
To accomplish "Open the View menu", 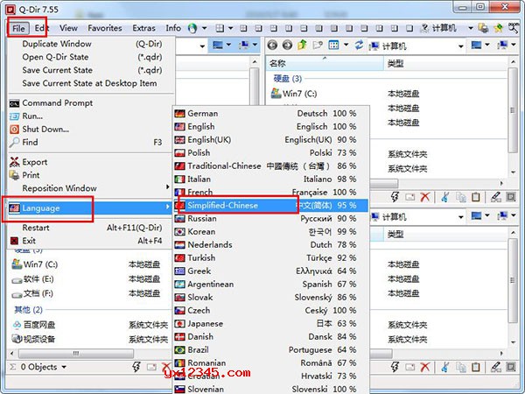I will 68,28.
